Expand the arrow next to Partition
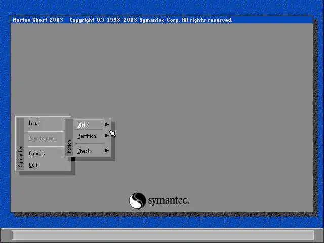Image resolution: width=324 pixels, height=243 pixels. tap(107, 135)
